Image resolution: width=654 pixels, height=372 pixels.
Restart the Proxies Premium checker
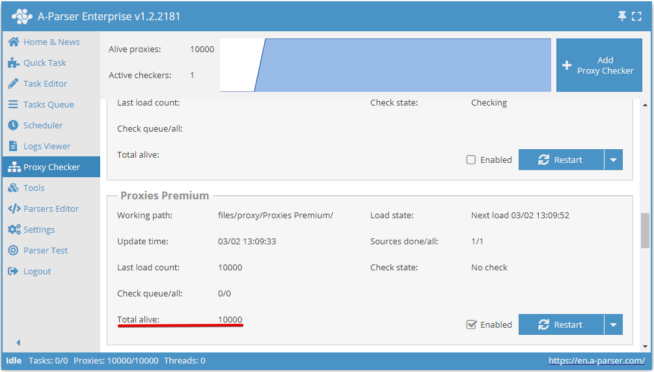(x=561, y=325)
